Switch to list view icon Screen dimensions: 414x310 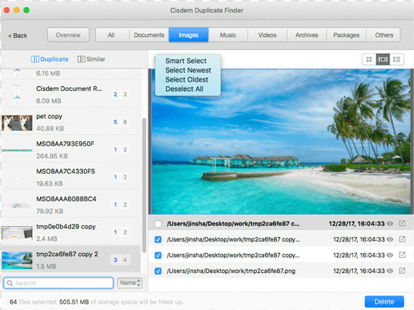pos(396,59)
